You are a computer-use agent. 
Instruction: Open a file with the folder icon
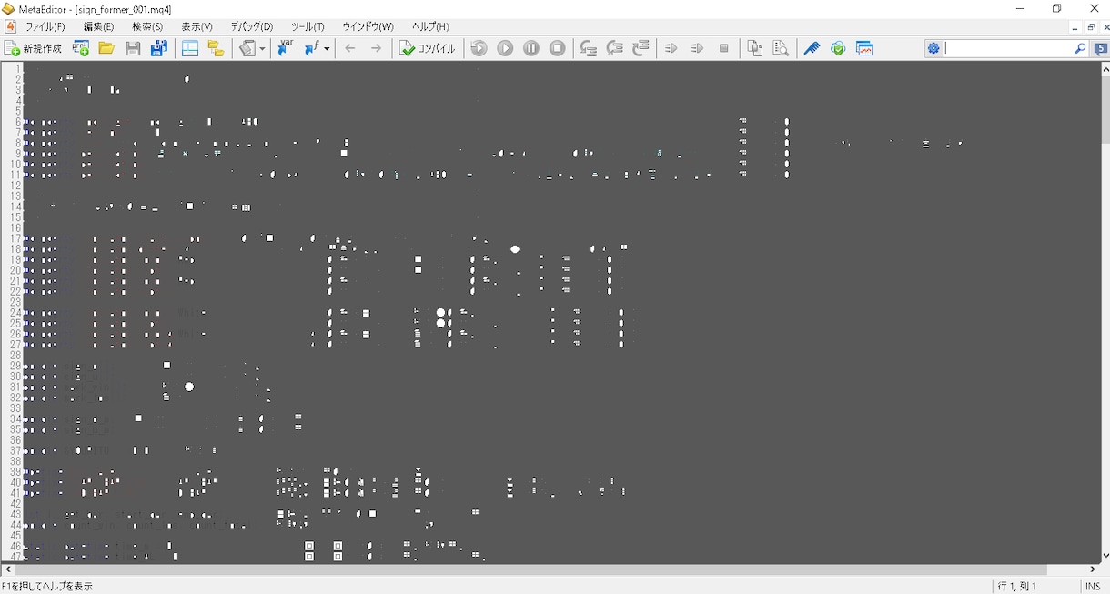click(106, 48)
